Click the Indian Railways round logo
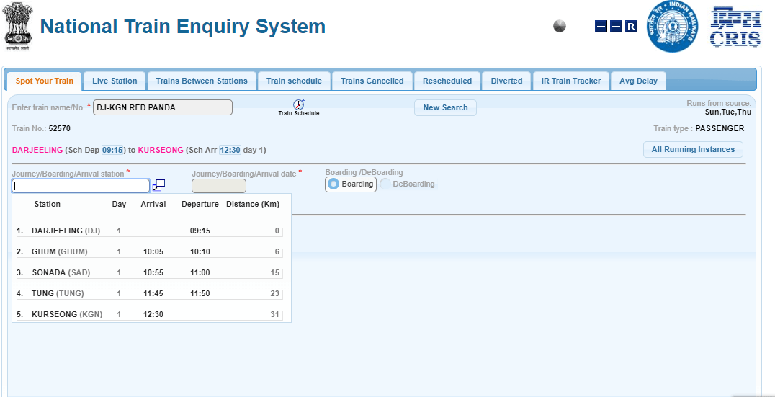775x397 pixels. point(673,27)
